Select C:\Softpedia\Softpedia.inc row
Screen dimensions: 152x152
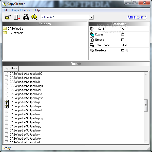[26, 94]
